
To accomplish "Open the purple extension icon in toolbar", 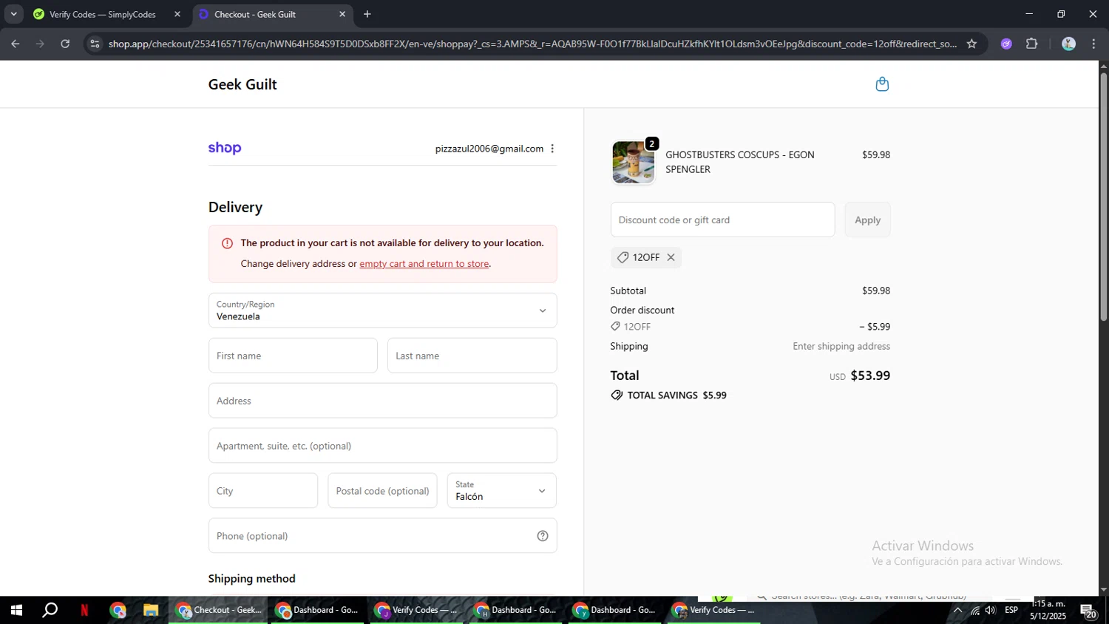I will tap(1006, 44).
